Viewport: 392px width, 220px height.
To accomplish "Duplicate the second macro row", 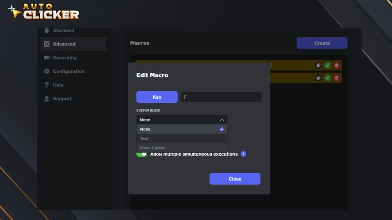I will coord(318,78).
